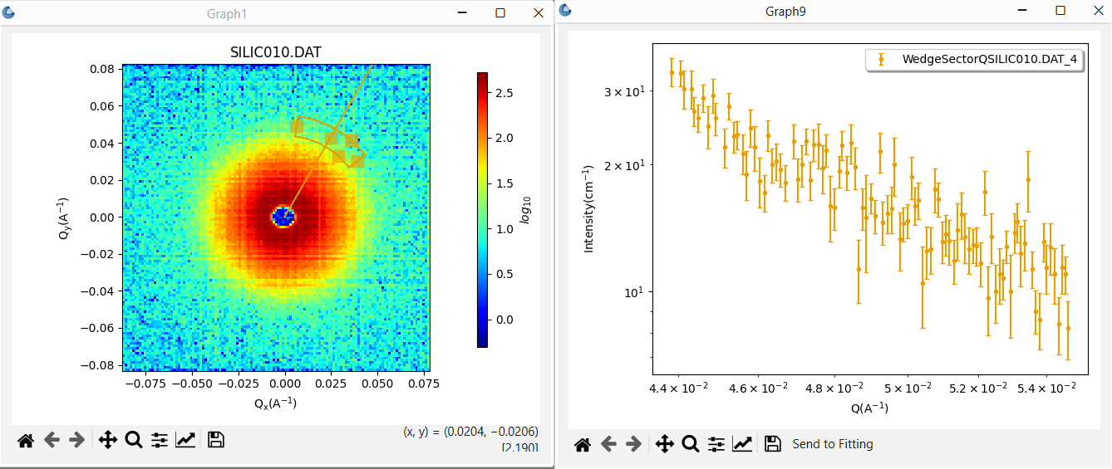Select the Zoom magnifier in Graph9 toolbar

pyautogui.click(x=691, y=445)
